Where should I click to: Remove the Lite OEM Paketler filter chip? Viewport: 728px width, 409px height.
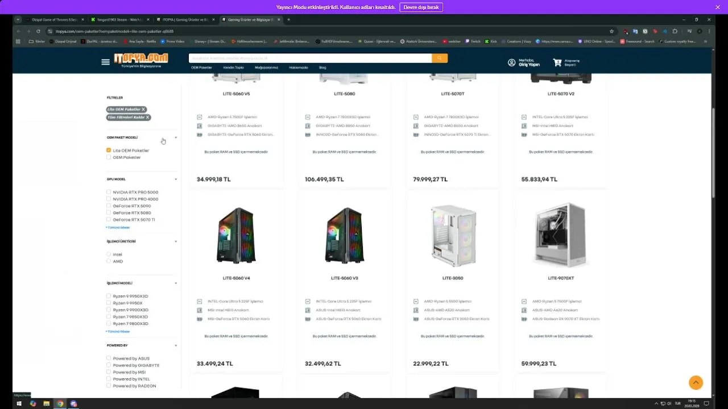[143, 109]
